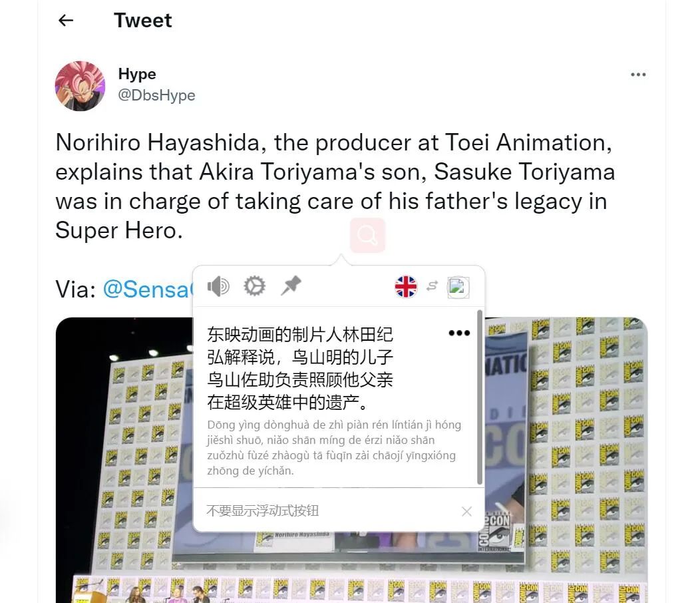Click the pink magnifier floating button
690x603 pixels.
pyautogui.click(x=367, y=235)
